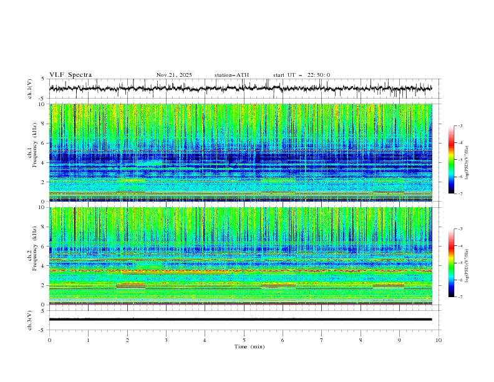Click the ch.1 colorbar "log(PSD)(V²/Hz)" label
Viewport: 494px width, 382px height.
pos(467,163)
